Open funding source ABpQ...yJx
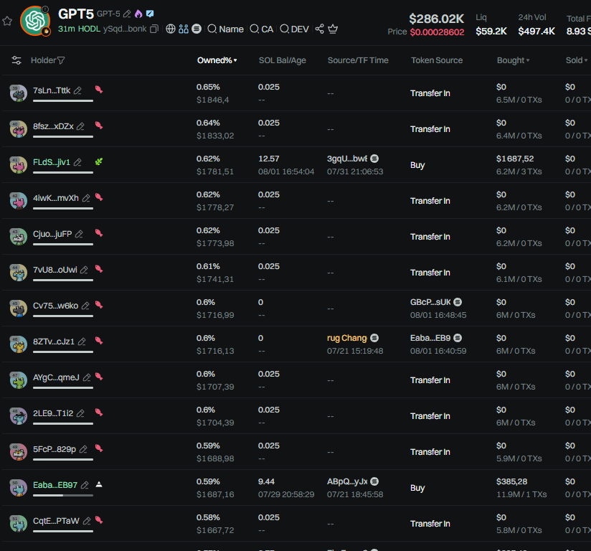591x551 pixels. [347, 481]
